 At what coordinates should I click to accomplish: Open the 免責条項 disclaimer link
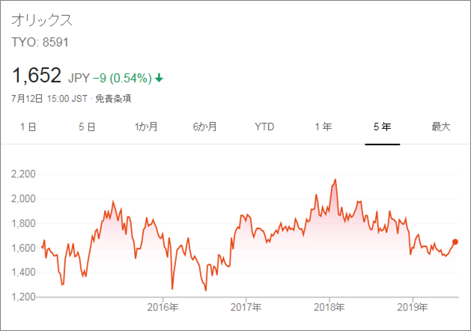[113, 99]
